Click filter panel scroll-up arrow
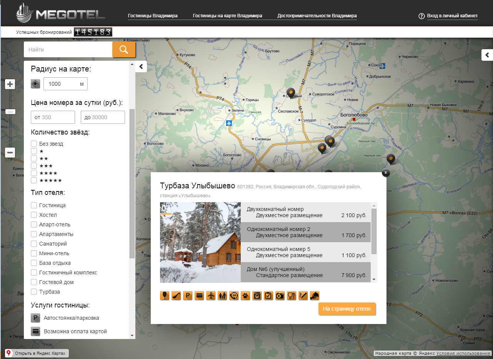Image resolution: width=493 pixels, height=359 pixels. pos(132,64)
